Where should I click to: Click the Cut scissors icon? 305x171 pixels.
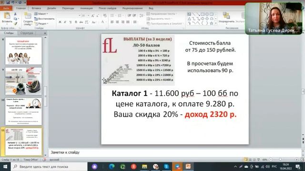15,14
